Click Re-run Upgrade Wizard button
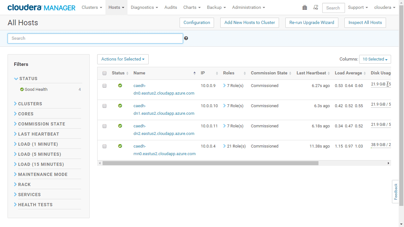The height and width of the screenshot is (227, 404). coord(312,22)
